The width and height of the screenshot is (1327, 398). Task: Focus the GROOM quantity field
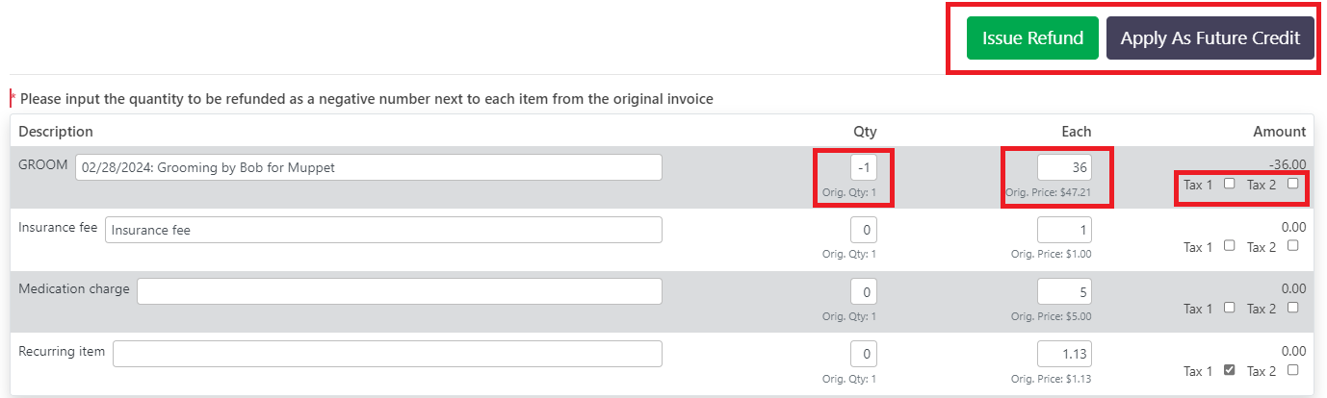(x=864, y=167)
